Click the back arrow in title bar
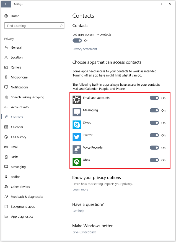This screenshot has width=176, height=242. pos(6,4)
